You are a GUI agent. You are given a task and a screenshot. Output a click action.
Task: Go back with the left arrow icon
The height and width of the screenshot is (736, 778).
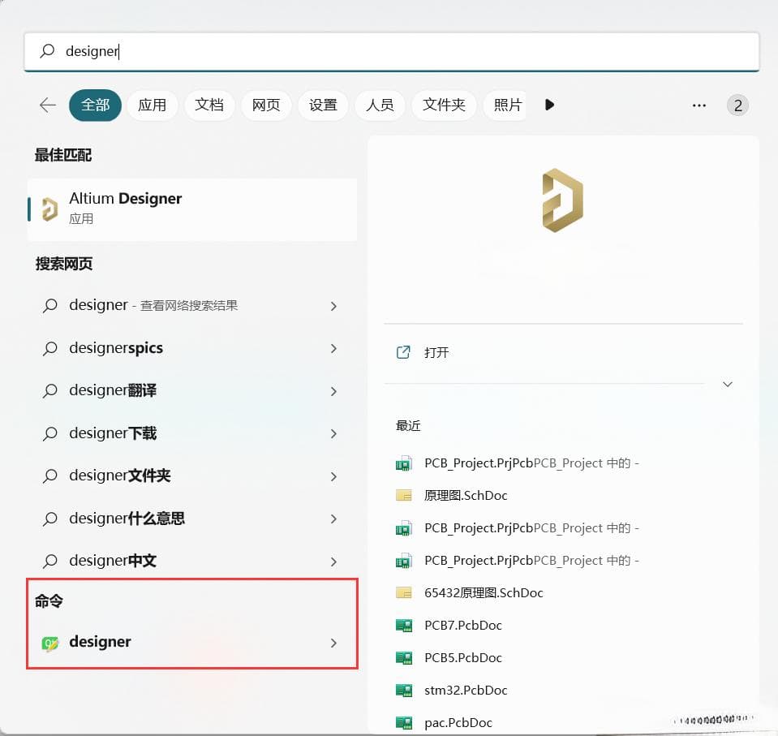coord(48,105)
